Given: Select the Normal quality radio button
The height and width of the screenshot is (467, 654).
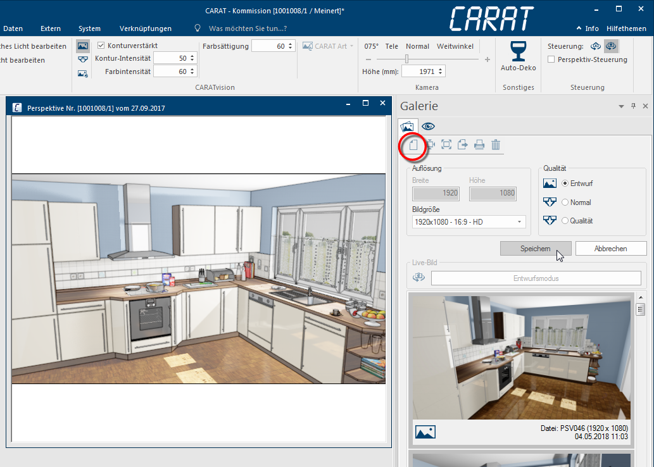Looking at the screenshot, I should (565, 202).
